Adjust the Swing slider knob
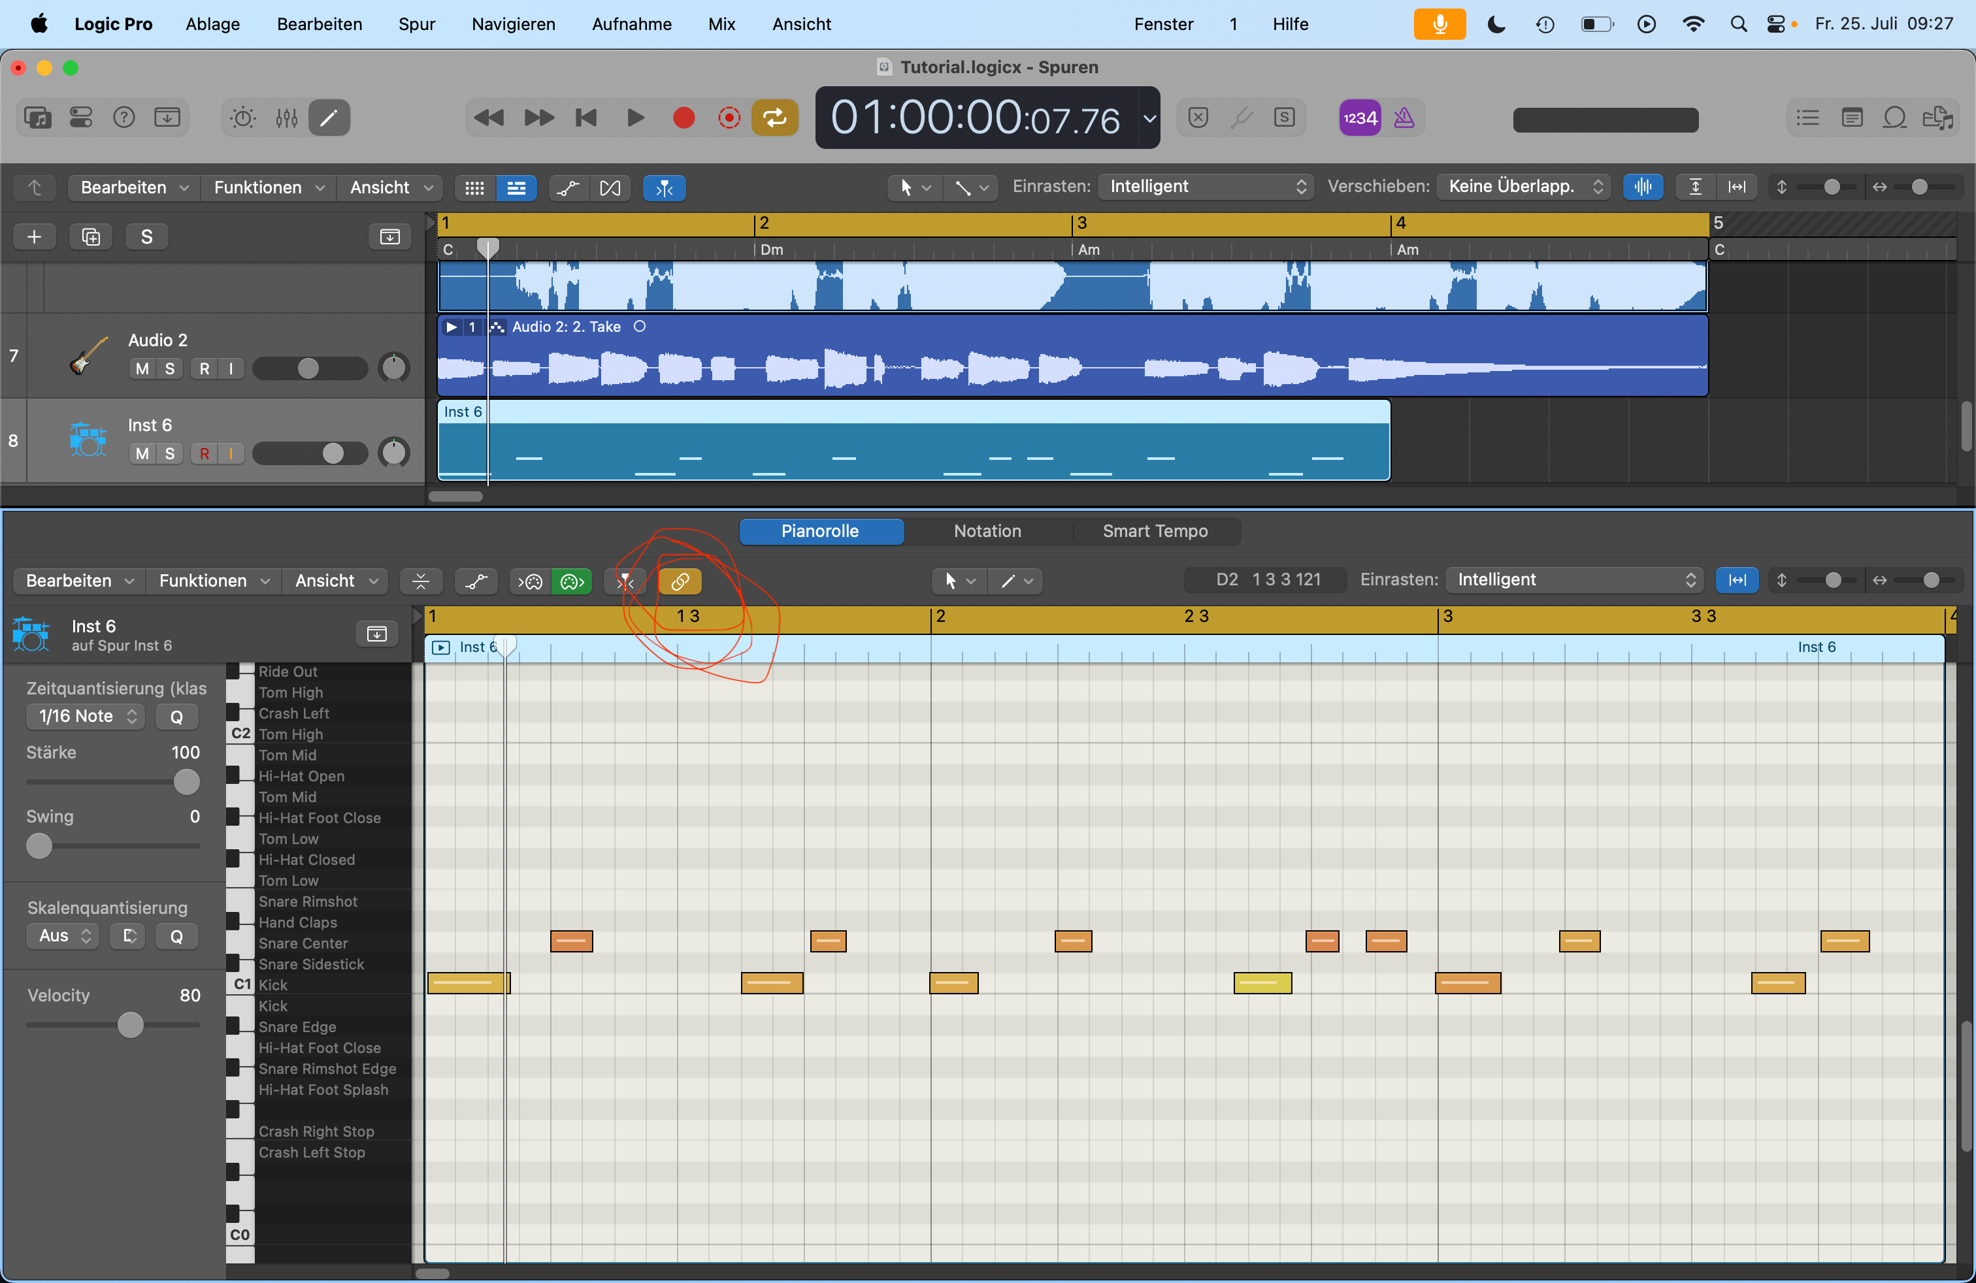Image resolution: width=1976 pixels, height=1283 pixels. point(39,846)
